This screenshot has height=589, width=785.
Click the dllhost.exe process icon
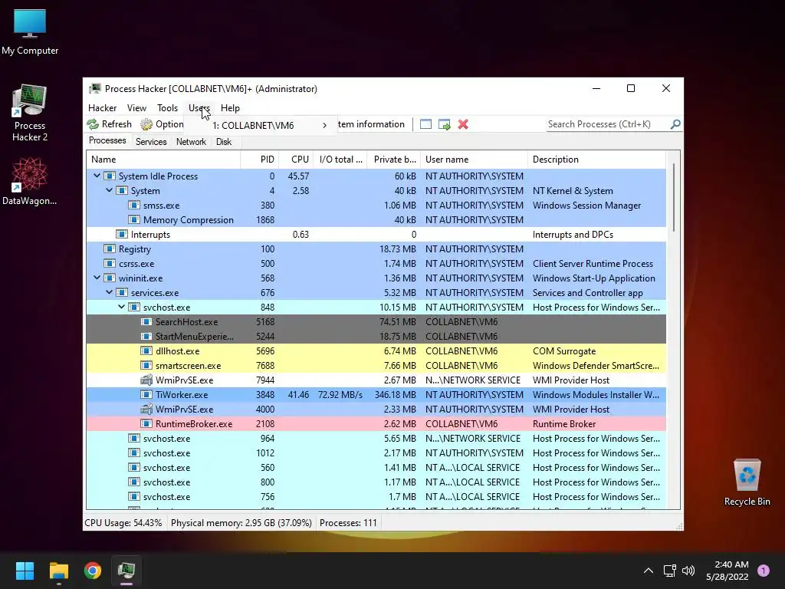[146, 351]
